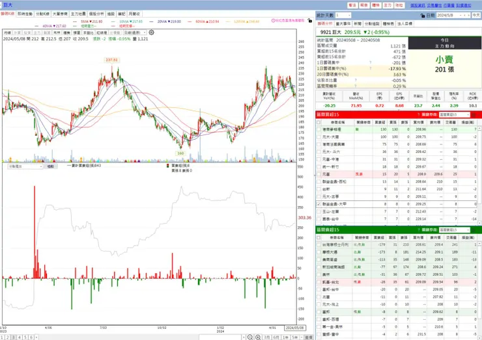This screenshot has width=482, height=340.
Task: Check the select-all box in buy table header
Action: [x=319, y=122]
